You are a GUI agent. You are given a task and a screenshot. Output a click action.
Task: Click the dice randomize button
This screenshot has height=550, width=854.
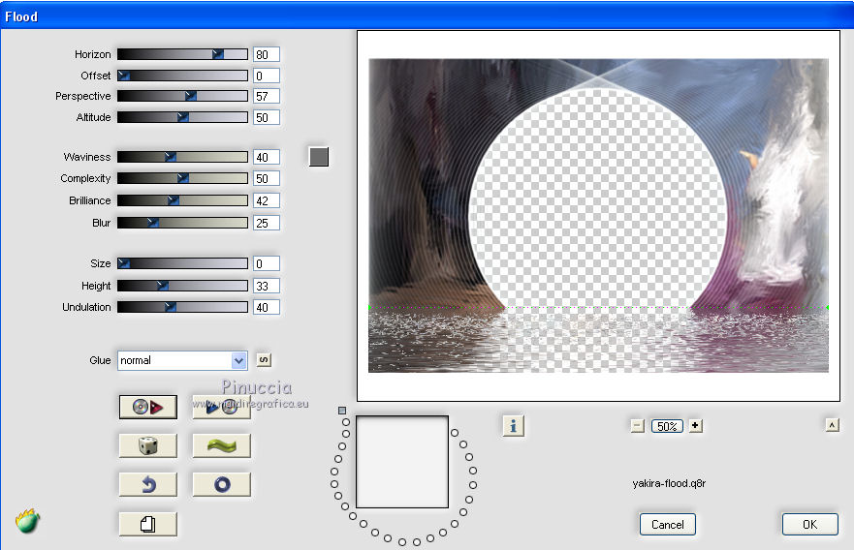(x=148, y=445)
